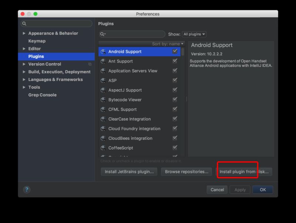The image size is (296, 223).
Task: Click the CoffeeScript plugin icon
Action: pos(104,148)
